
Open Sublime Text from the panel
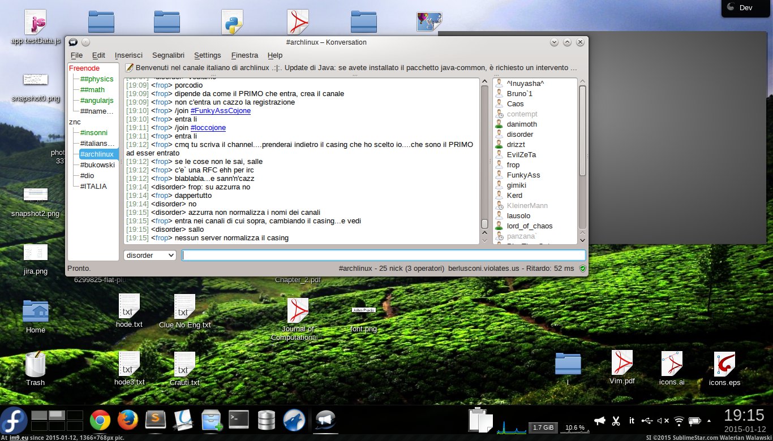156,420
